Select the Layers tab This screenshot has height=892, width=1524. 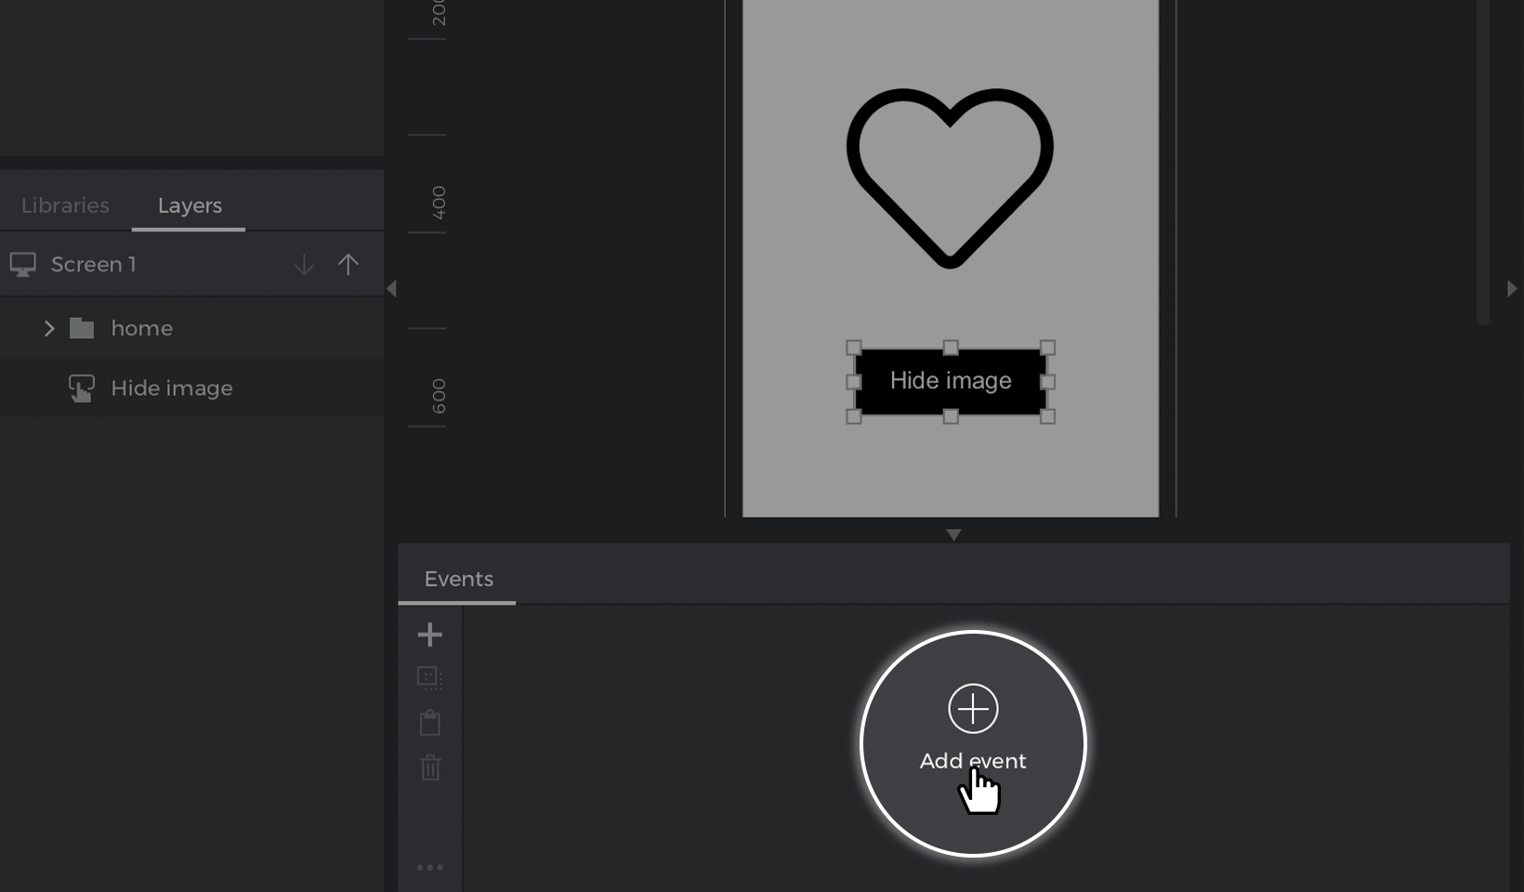tap(190, 205)
